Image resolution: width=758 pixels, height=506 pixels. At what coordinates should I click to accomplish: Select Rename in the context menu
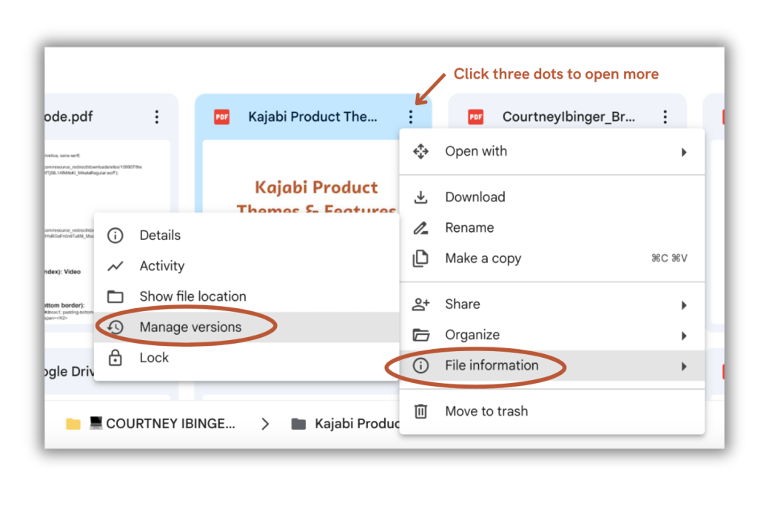(x=552, y=228)
